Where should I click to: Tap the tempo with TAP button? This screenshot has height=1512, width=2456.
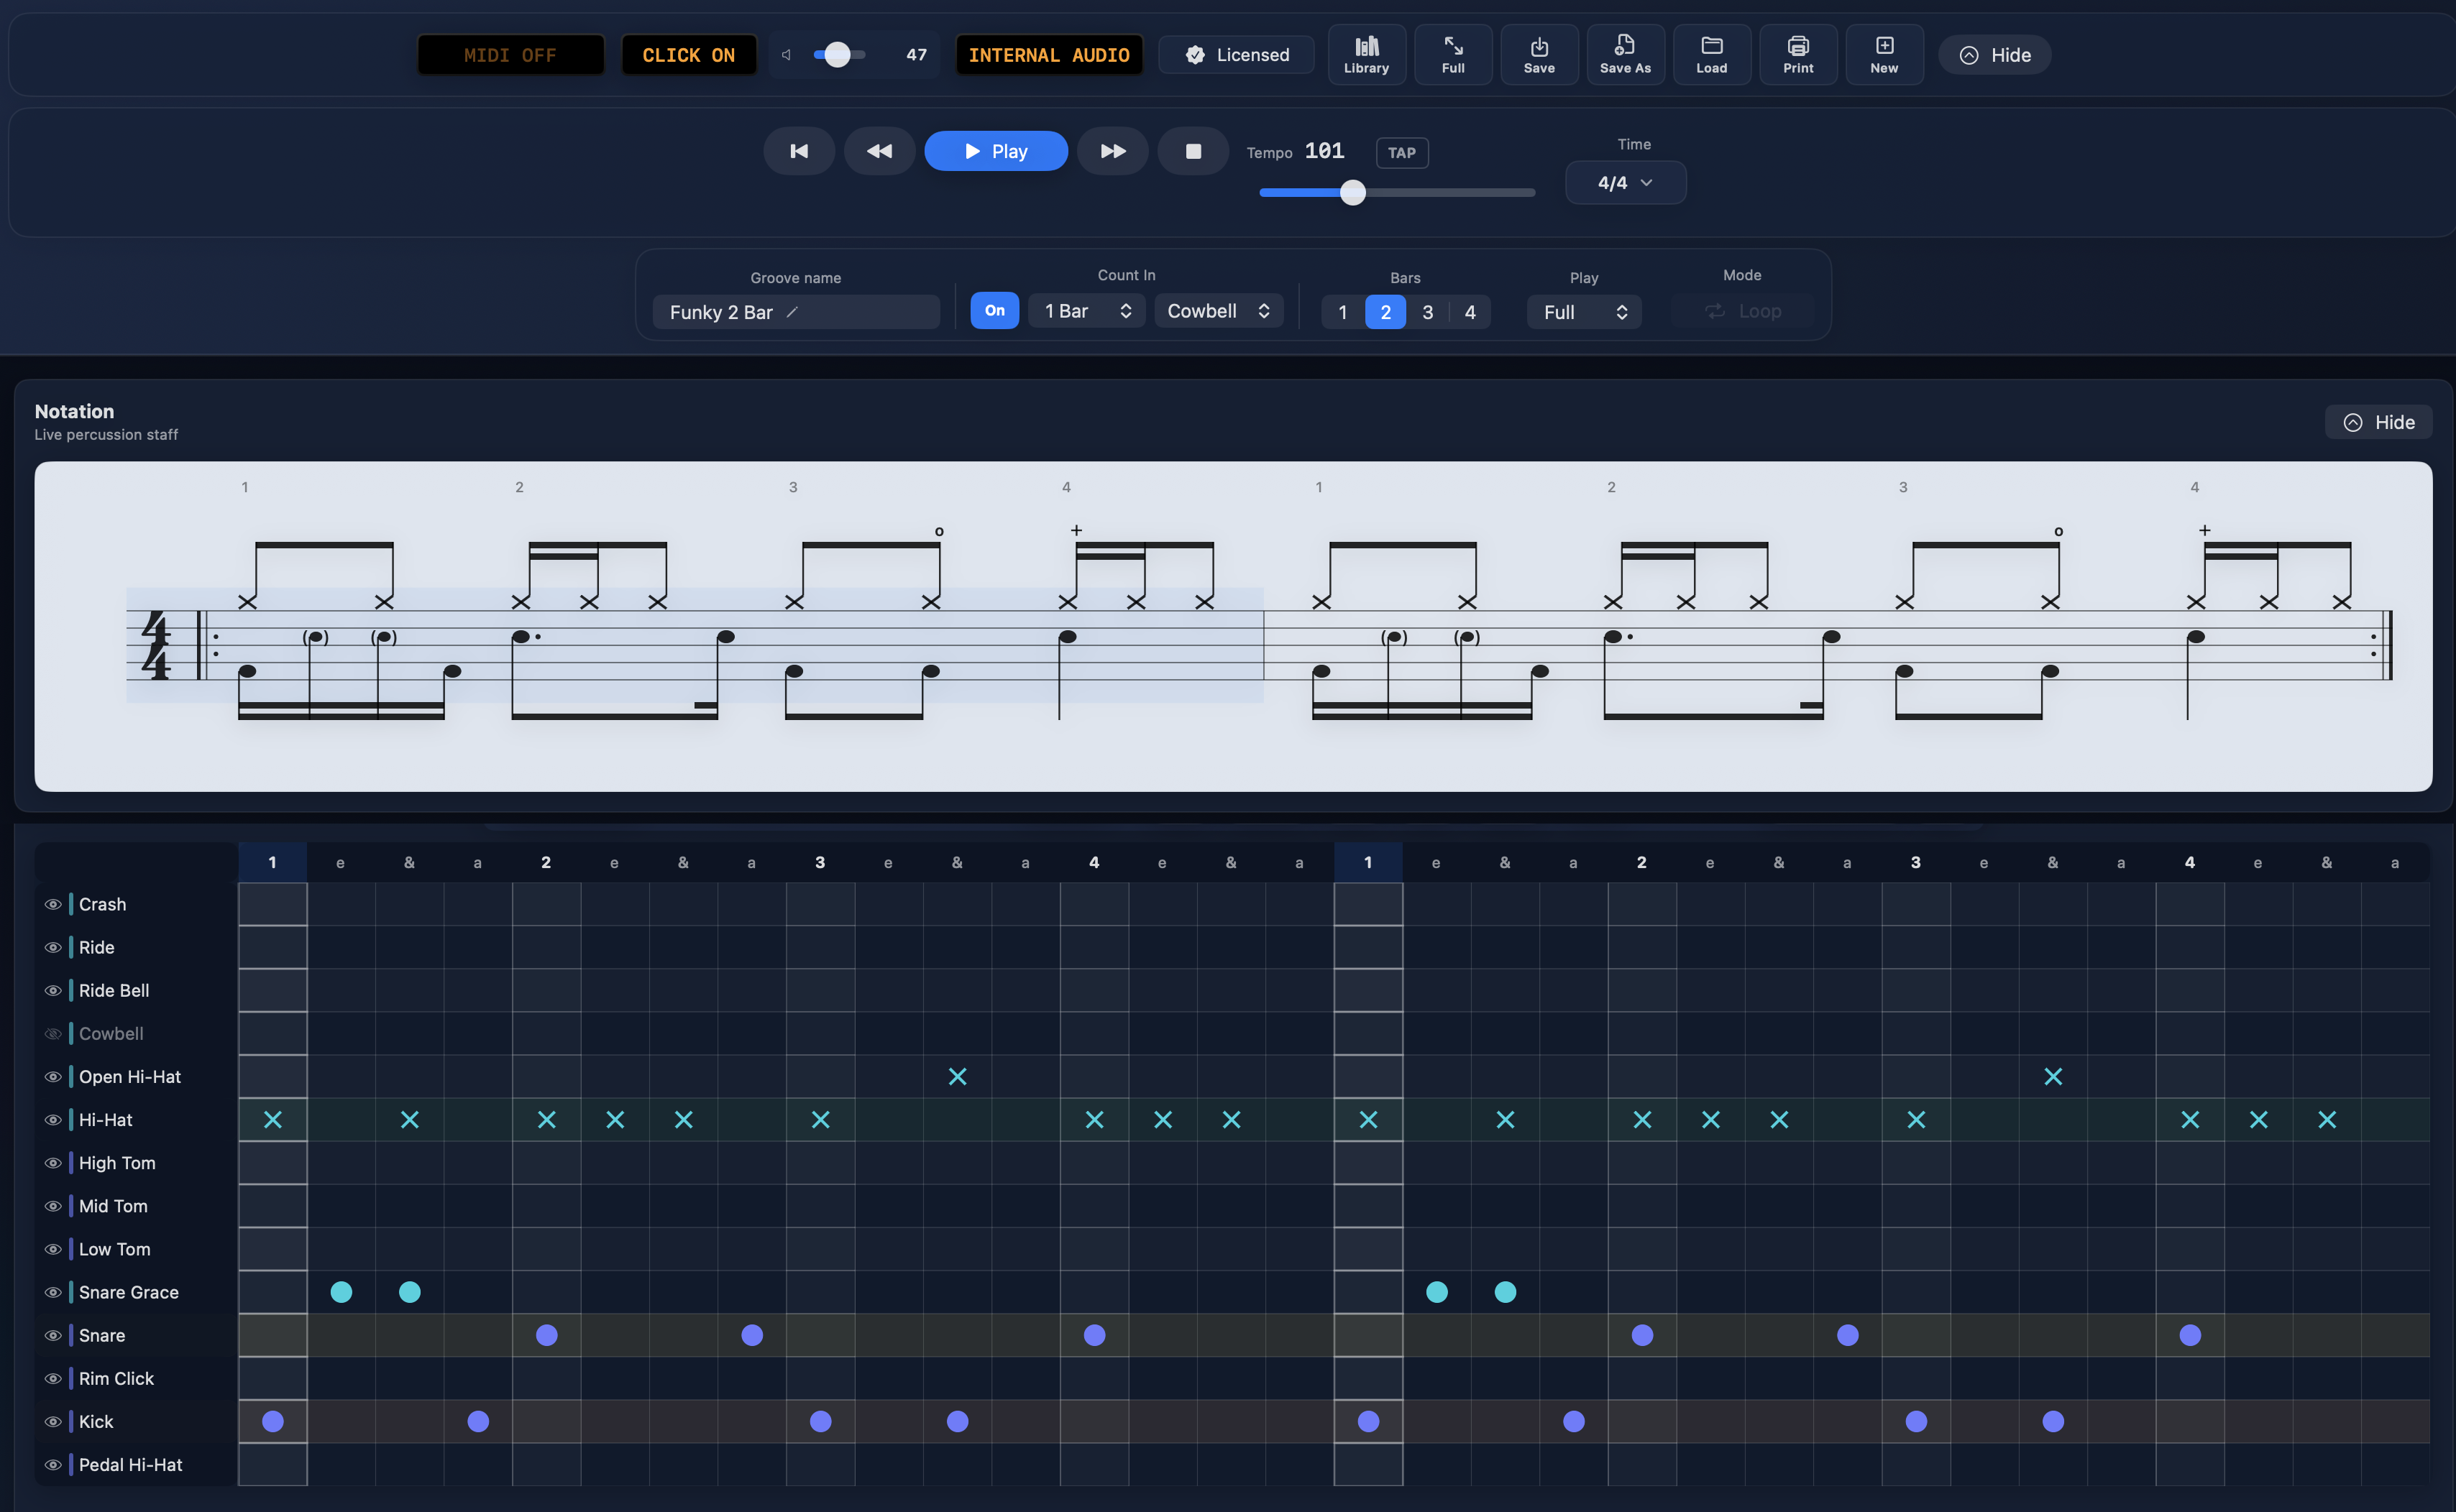1401,153
